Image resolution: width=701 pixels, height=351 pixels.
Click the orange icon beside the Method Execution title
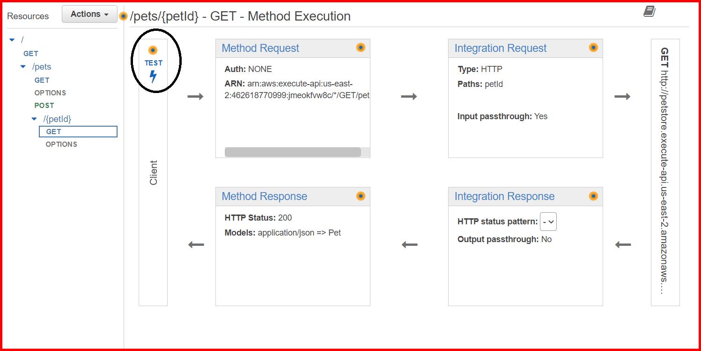[x=124, y=15]
